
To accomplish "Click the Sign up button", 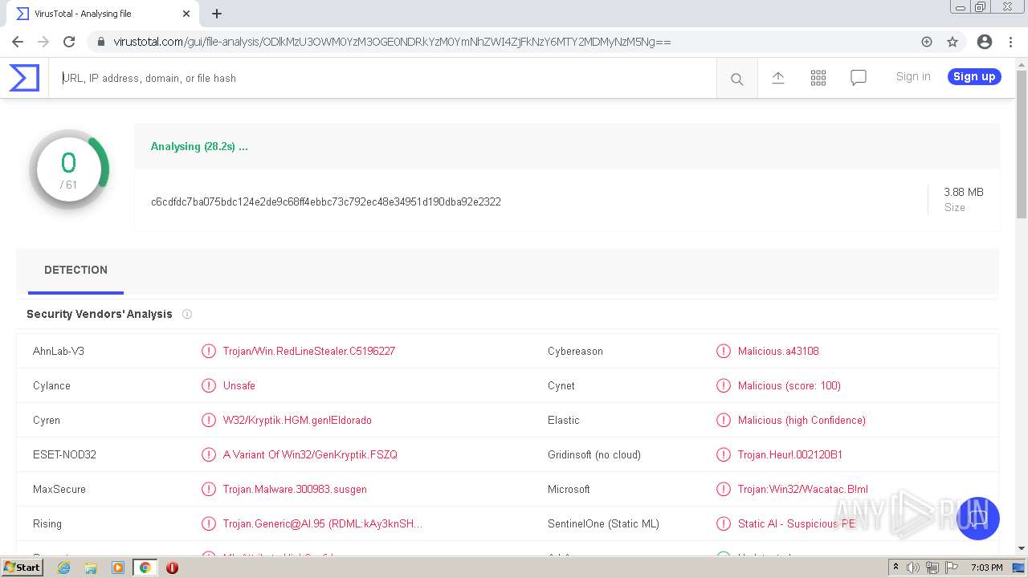I will click(x=974, y=76).
